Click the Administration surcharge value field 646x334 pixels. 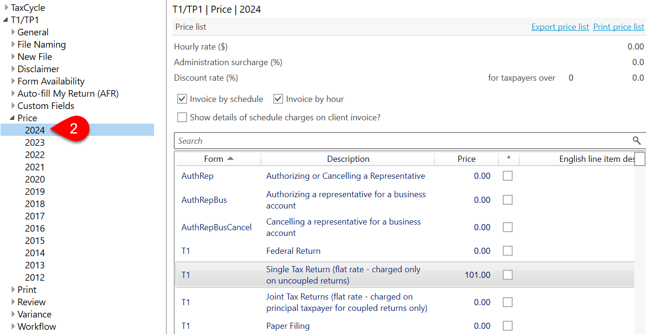click(638, 62)
